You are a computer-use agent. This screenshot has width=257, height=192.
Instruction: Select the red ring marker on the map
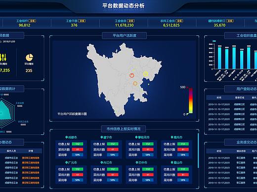[131, 75]
